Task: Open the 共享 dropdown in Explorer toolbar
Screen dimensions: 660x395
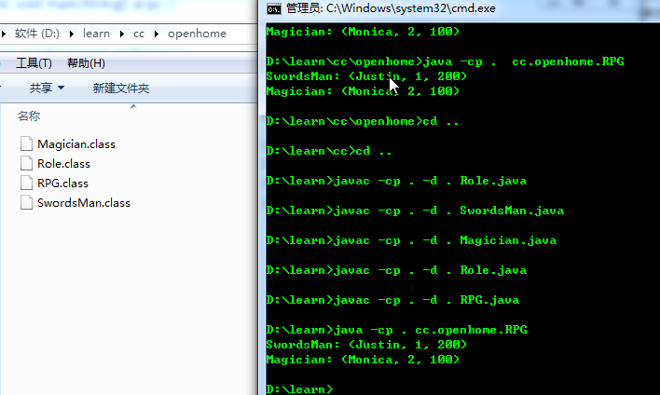Action: [x=47, y=88]
